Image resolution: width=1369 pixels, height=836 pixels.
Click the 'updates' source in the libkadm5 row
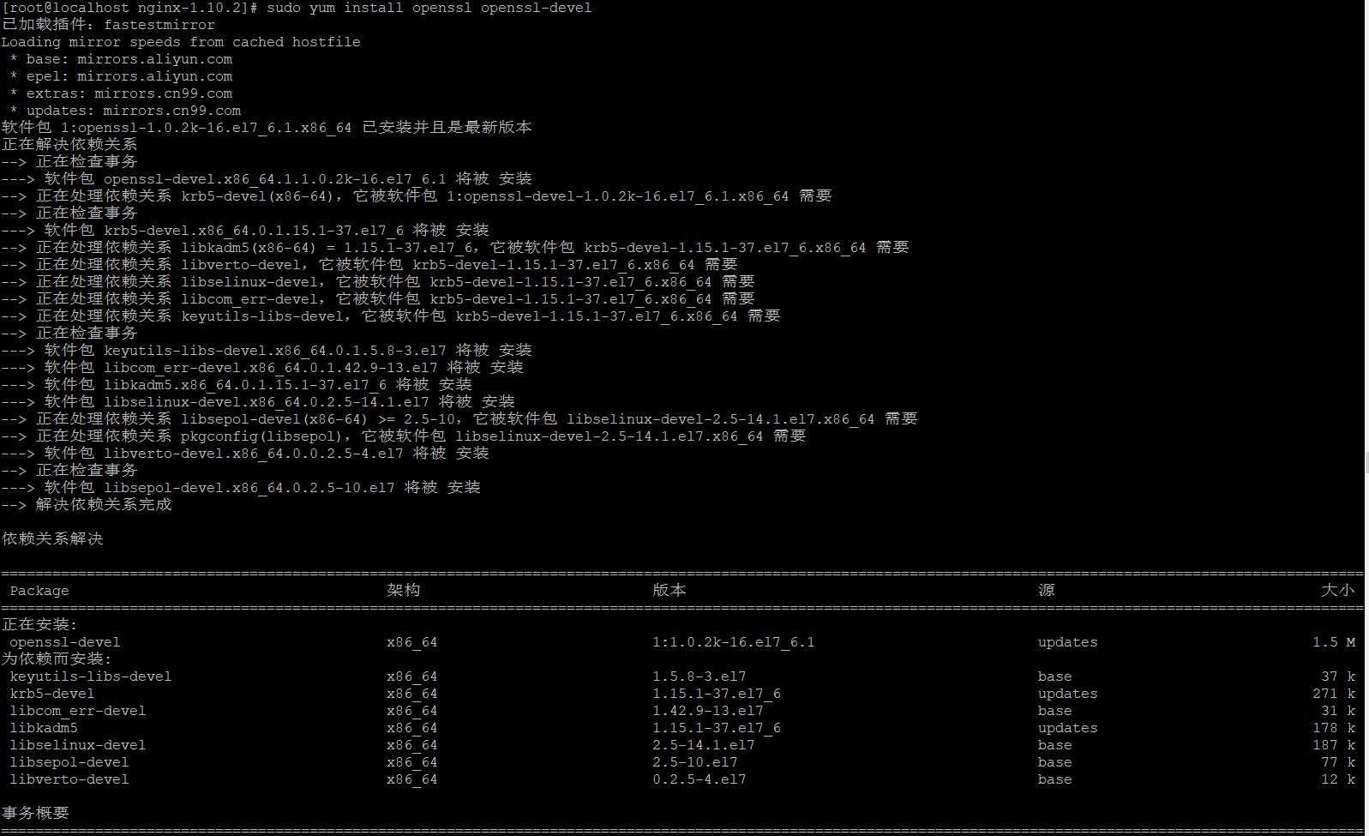[x=1068, y=728]
